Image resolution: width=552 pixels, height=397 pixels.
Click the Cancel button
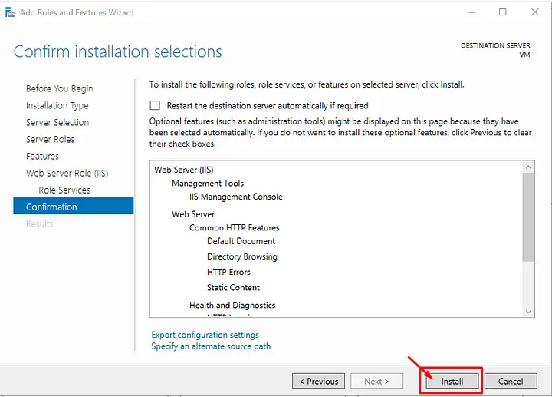click(511, 381)
